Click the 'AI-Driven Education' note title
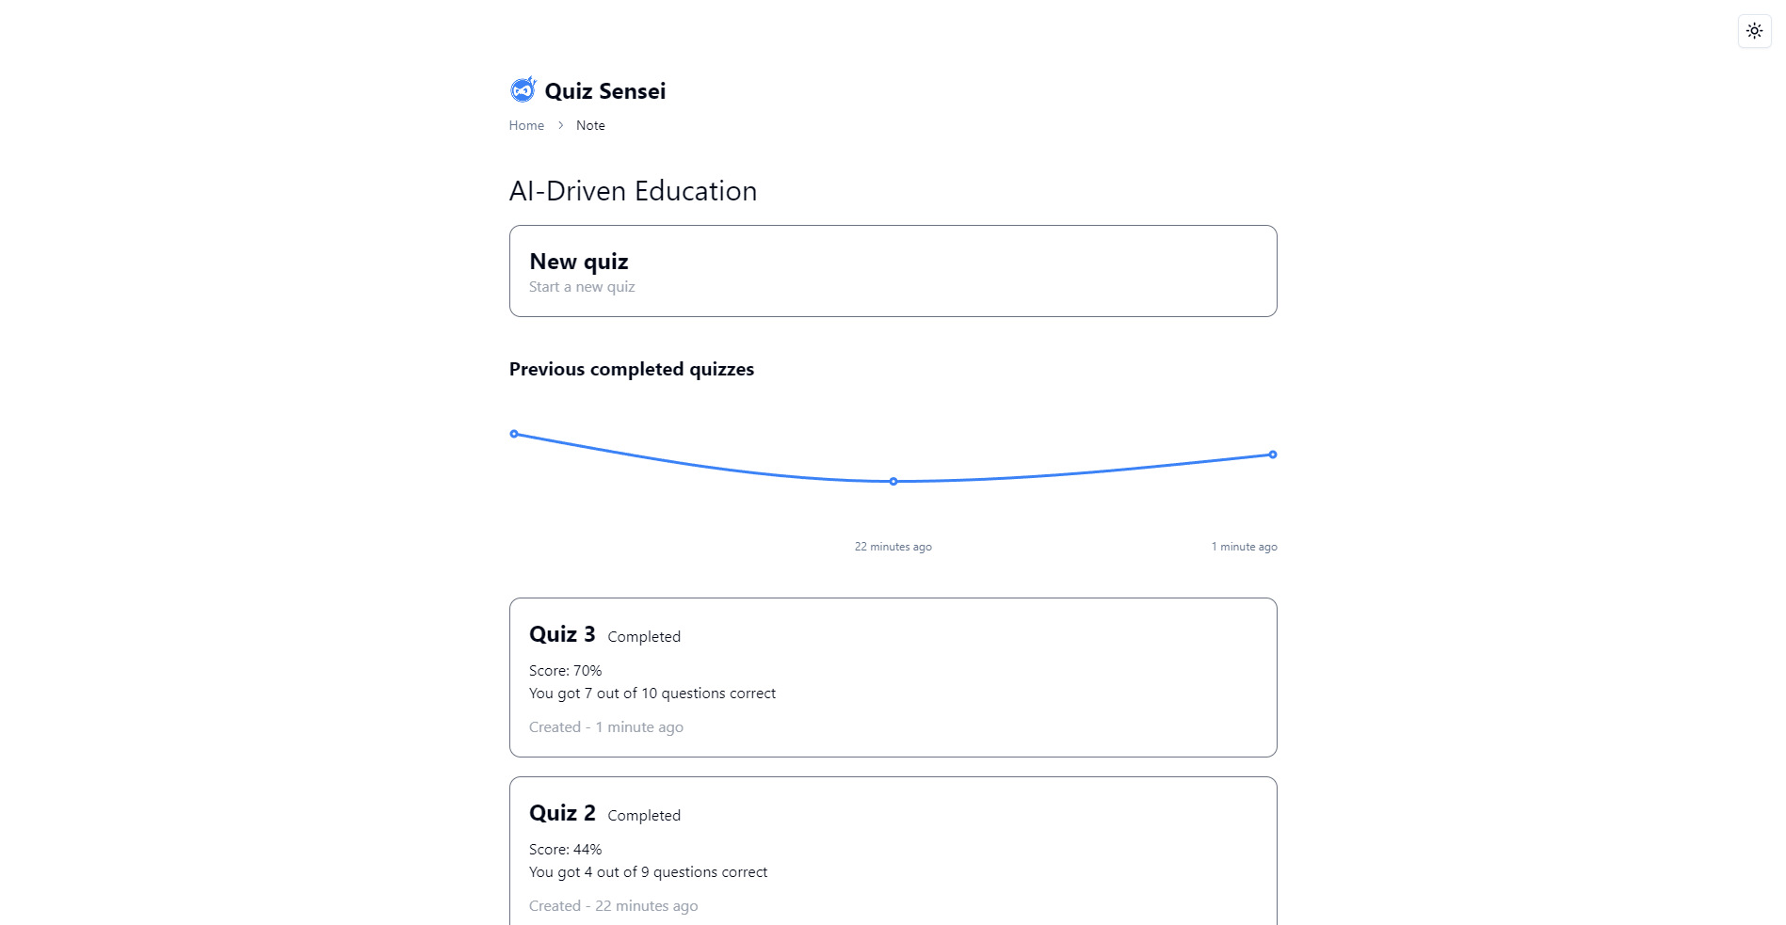Screen dimensions: 1786x925 point(633,191)
